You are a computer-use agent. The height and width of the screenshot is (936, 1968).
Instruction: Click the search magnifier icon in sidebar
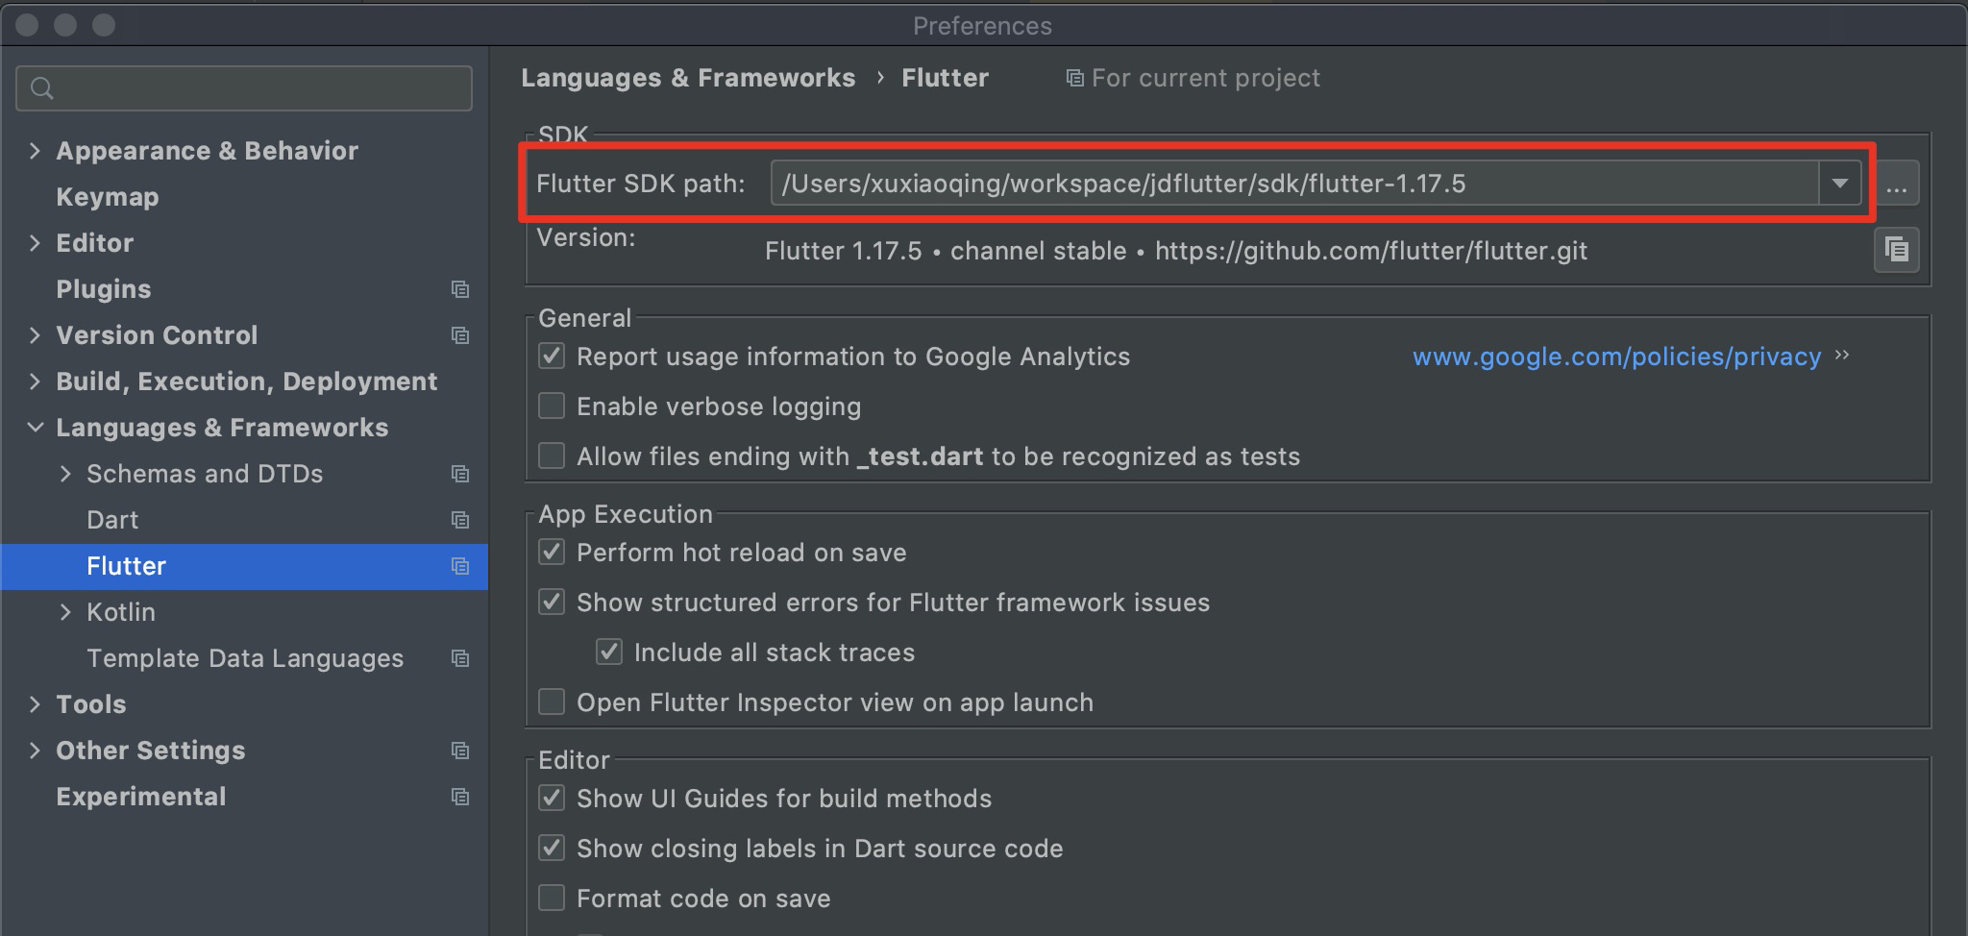pos(41,88)
